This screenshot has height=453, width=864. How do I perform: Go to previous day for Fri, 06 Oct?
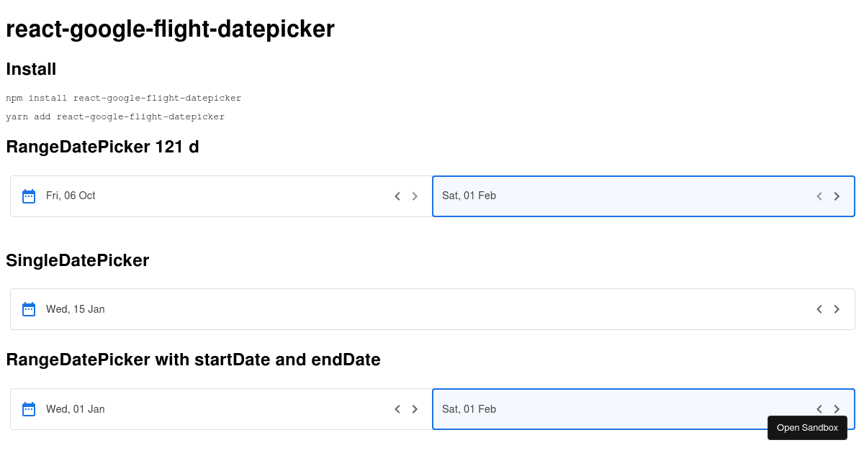point(397,196)
